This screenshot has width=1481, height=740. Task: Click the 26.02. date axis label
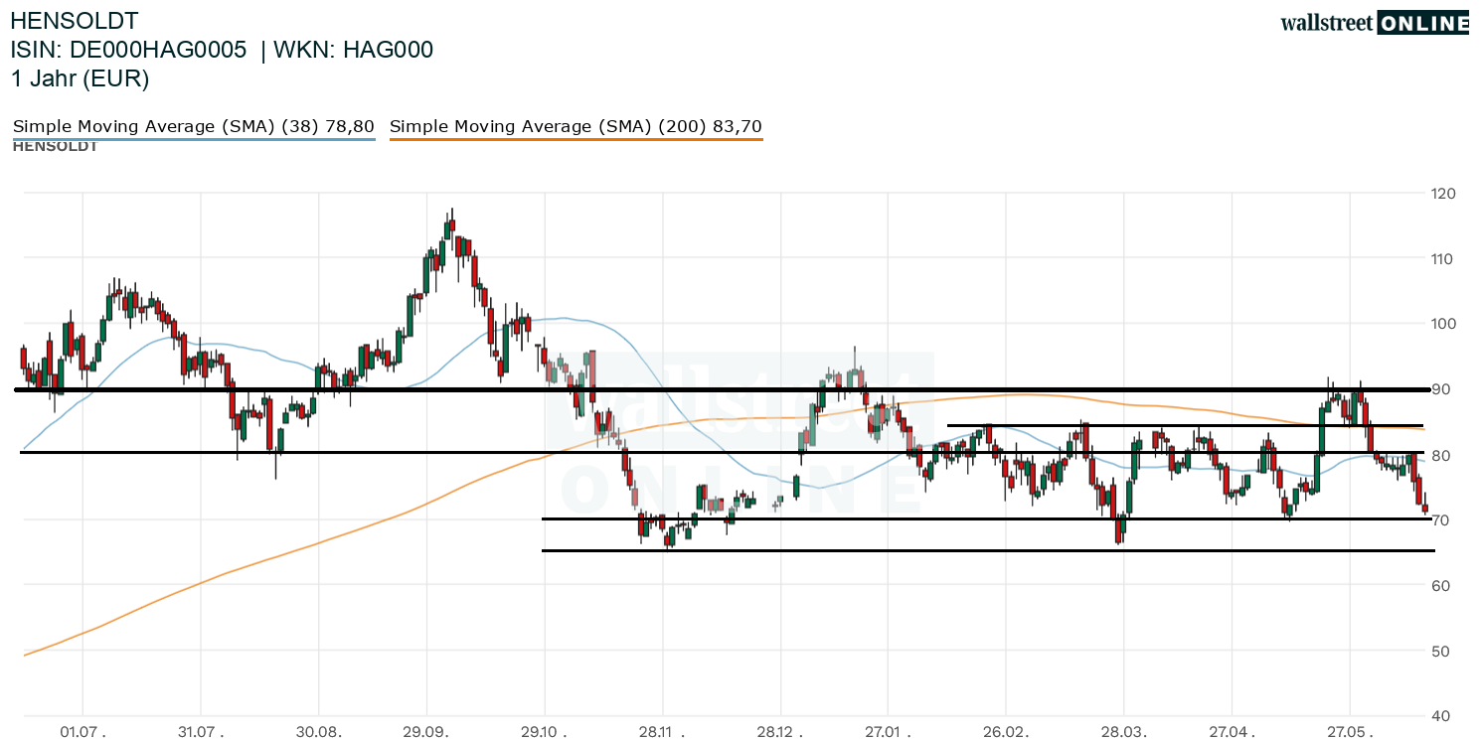[1006, 732]
